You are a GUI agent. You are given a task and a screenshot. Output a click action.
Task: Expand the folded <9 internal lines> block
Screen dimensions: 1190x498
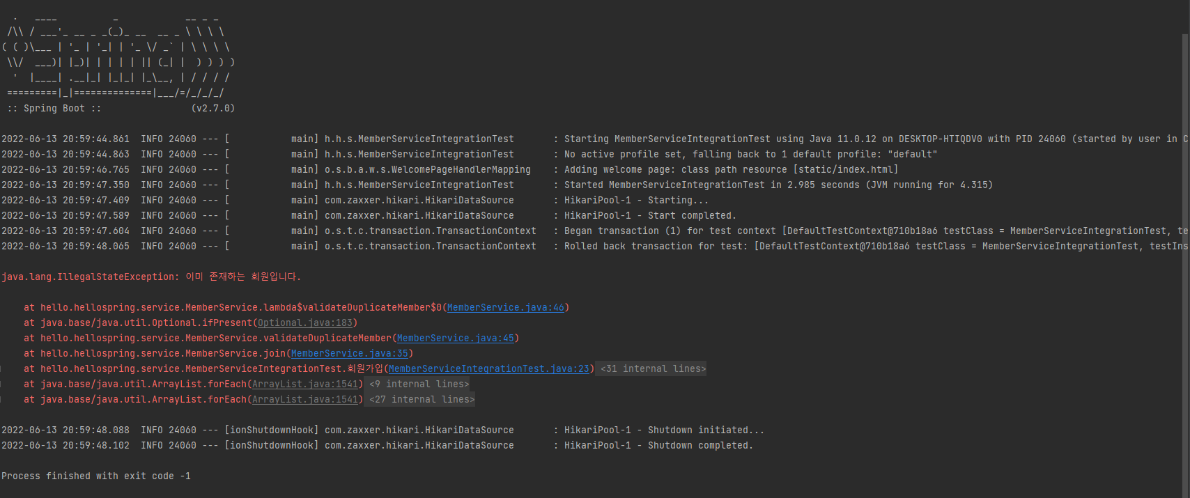click(x=419, y=384)
